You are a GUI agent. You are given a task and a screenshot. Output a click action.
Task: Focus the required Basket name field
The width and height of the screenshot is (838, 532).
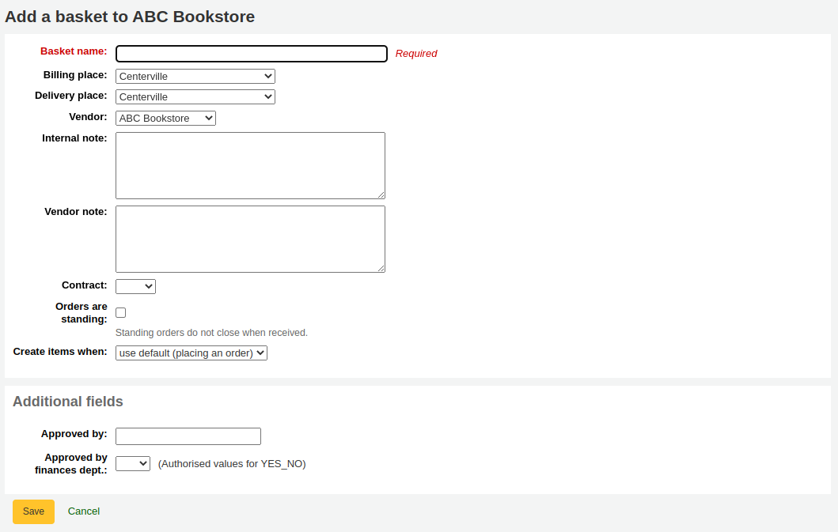[x=251, y=54]
